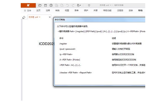Click the /checker <PDF Path> <Report Path> entry
166x104 pixels.
pyautogui.click(x=75, y=73)
